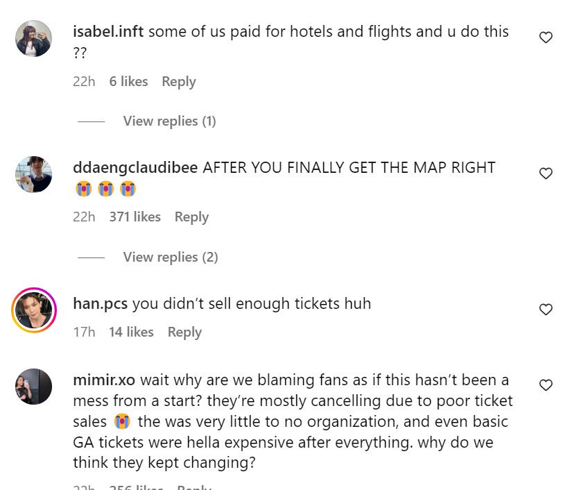Show the 14 likes list

[131, 332]
